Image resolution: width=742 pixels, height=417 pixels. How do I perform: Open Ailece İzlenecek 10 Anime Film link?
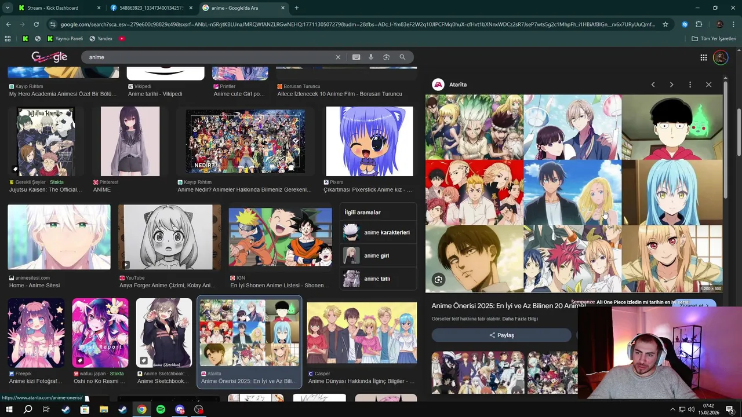[x=340, y=94]
